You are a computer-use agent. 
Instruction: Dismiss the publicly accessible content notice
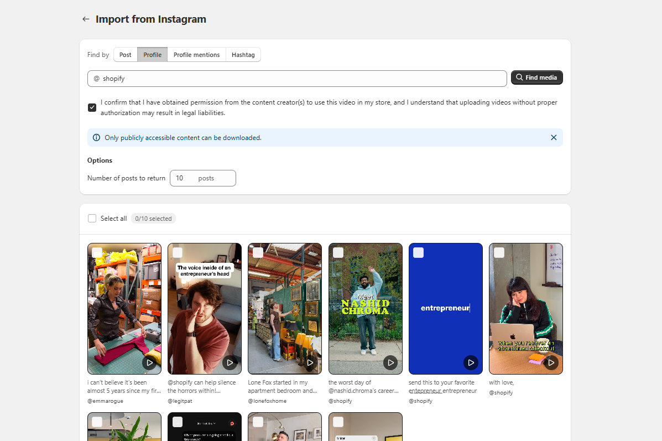click(554, 138)
